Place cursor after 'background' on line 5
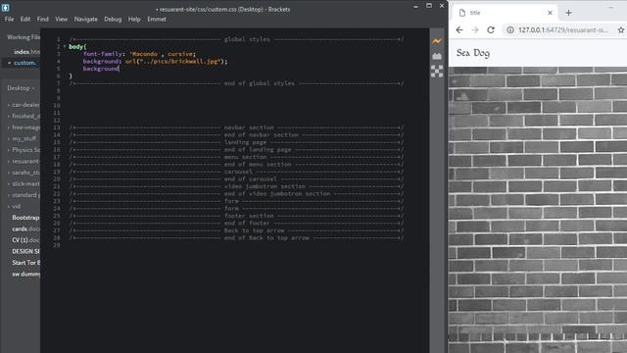Viewport: 627px width, 353px height. (x=120, y=69)
